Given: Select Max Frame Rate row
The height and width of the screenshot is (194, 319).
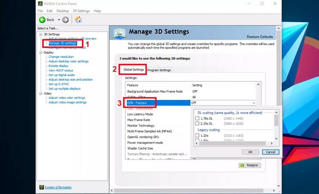Looking at the screenshot, I should pos(158,120).
